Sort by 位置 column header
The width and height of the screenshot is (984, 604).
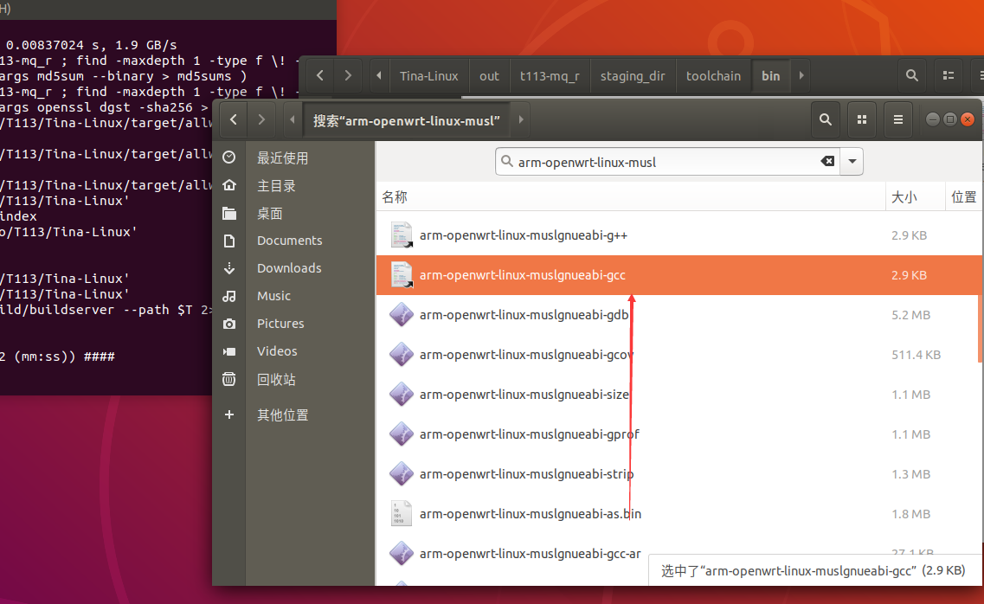click(x=964, y=197)
